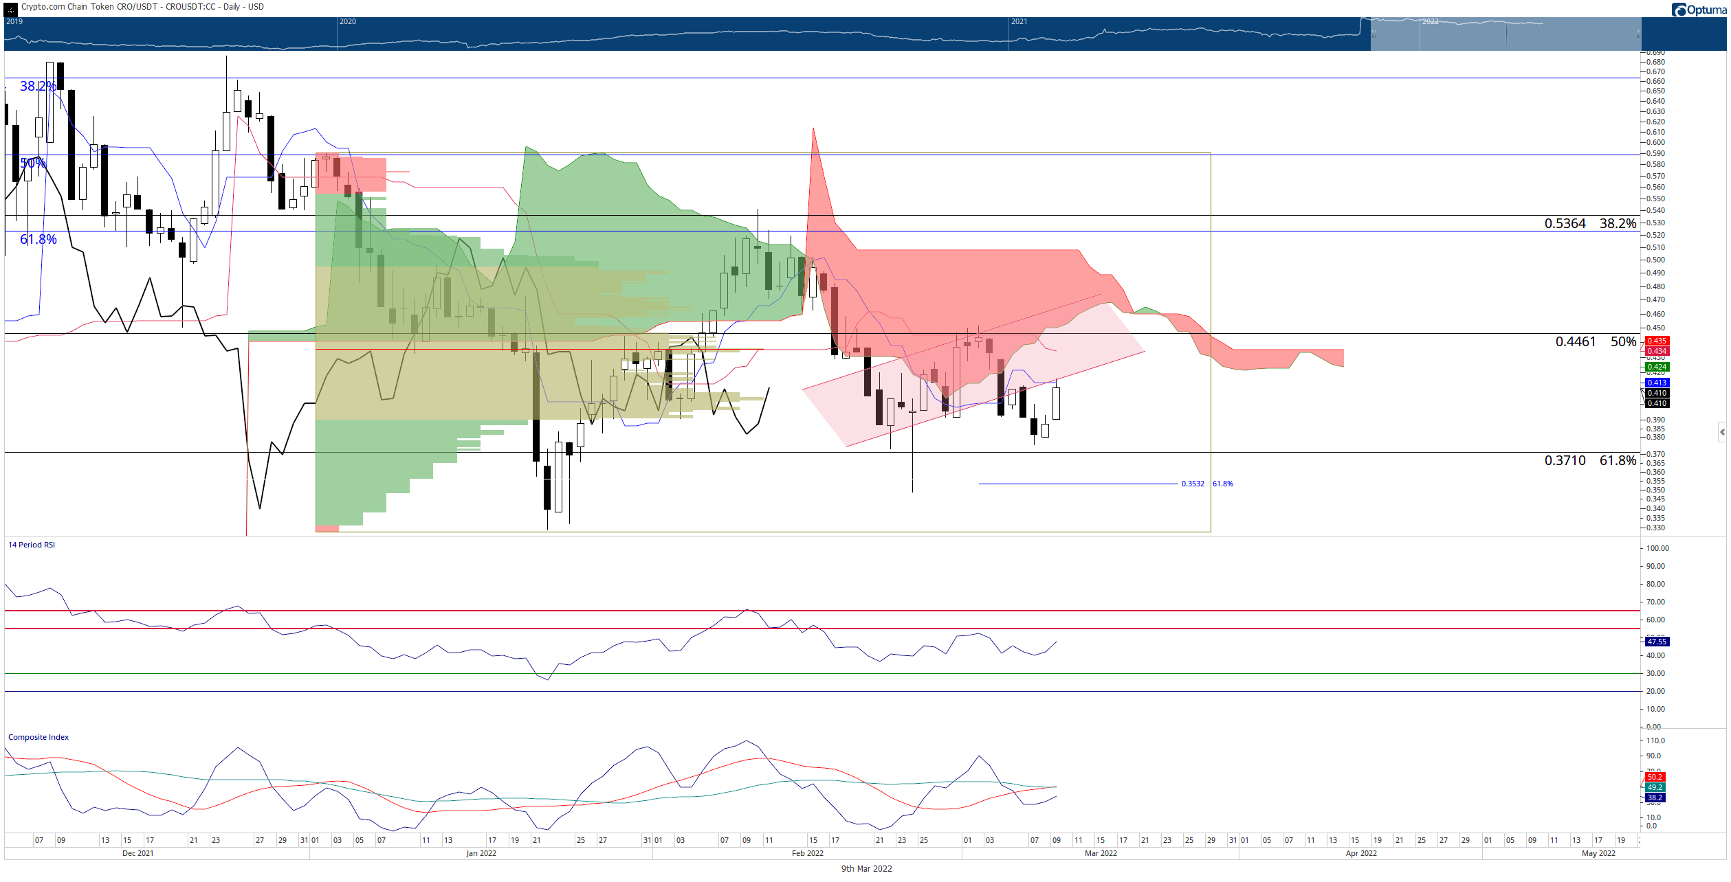Screen dimensions: 1731x882
Task: Click the 0.690 value on the price scale
Action: (1655, 52)
